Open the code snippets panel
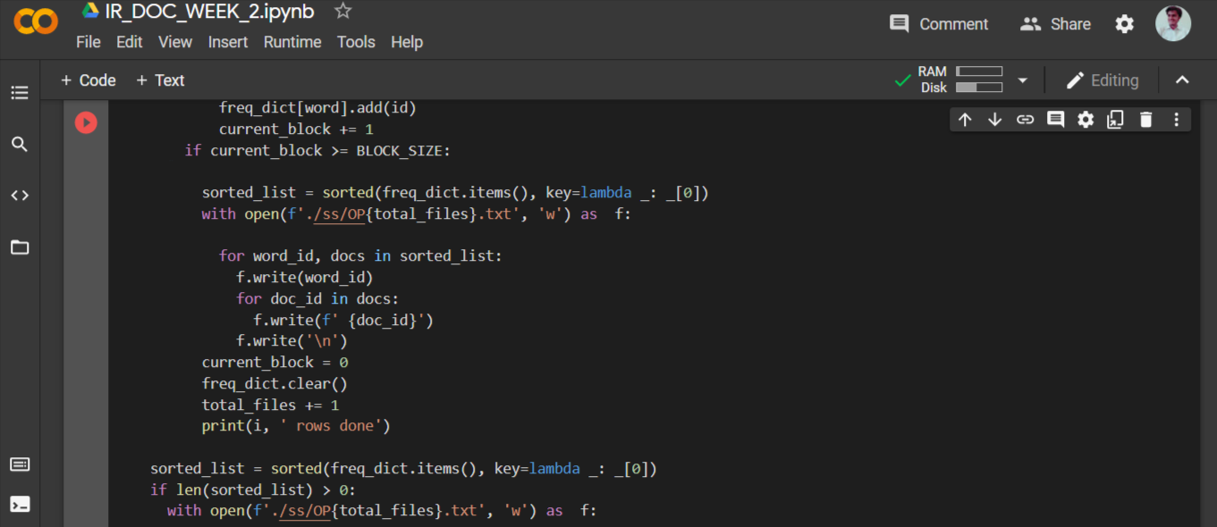Viewport: 1217px width, 527px height. coord(20,195)
